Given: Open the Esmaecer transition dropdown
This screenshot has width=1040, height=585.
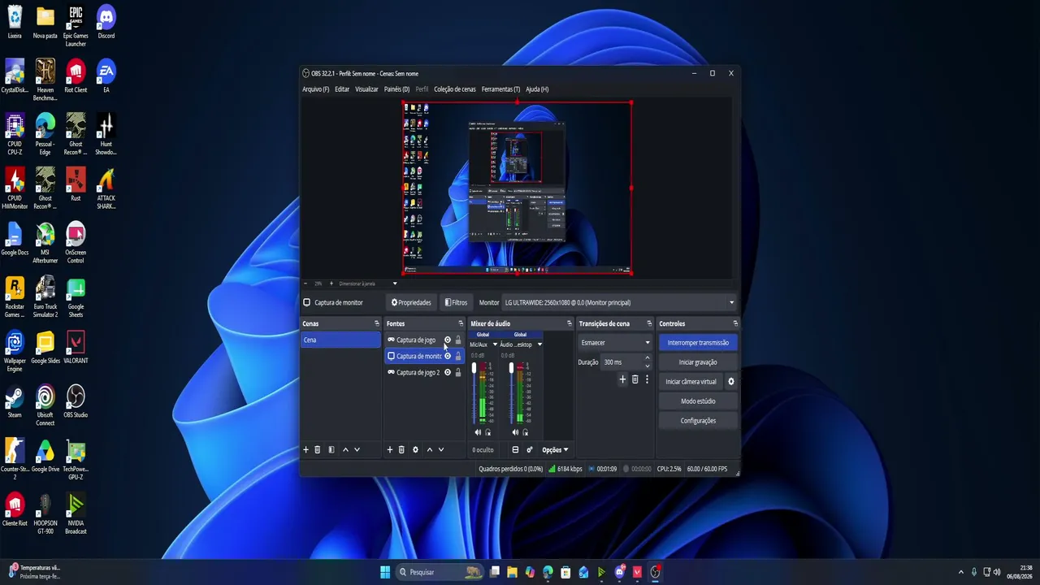Looking at the screenshot, I should 615,343.
